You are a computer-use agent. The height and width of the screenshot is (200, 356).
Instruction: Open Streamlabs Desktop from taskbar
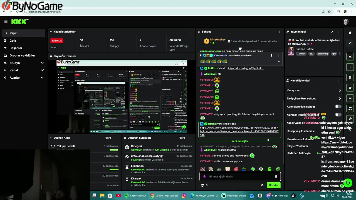(x=234, y=196)
